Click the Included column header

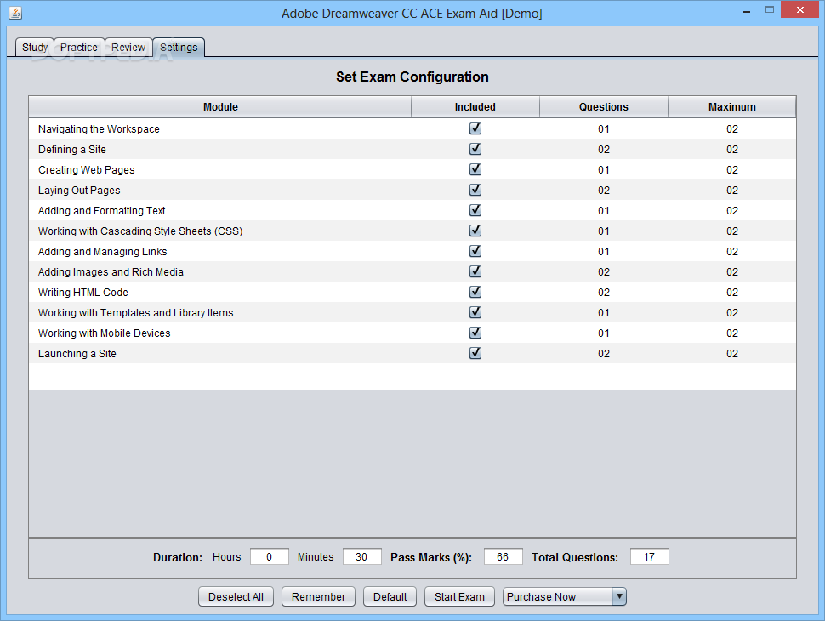tap(475, 107)
